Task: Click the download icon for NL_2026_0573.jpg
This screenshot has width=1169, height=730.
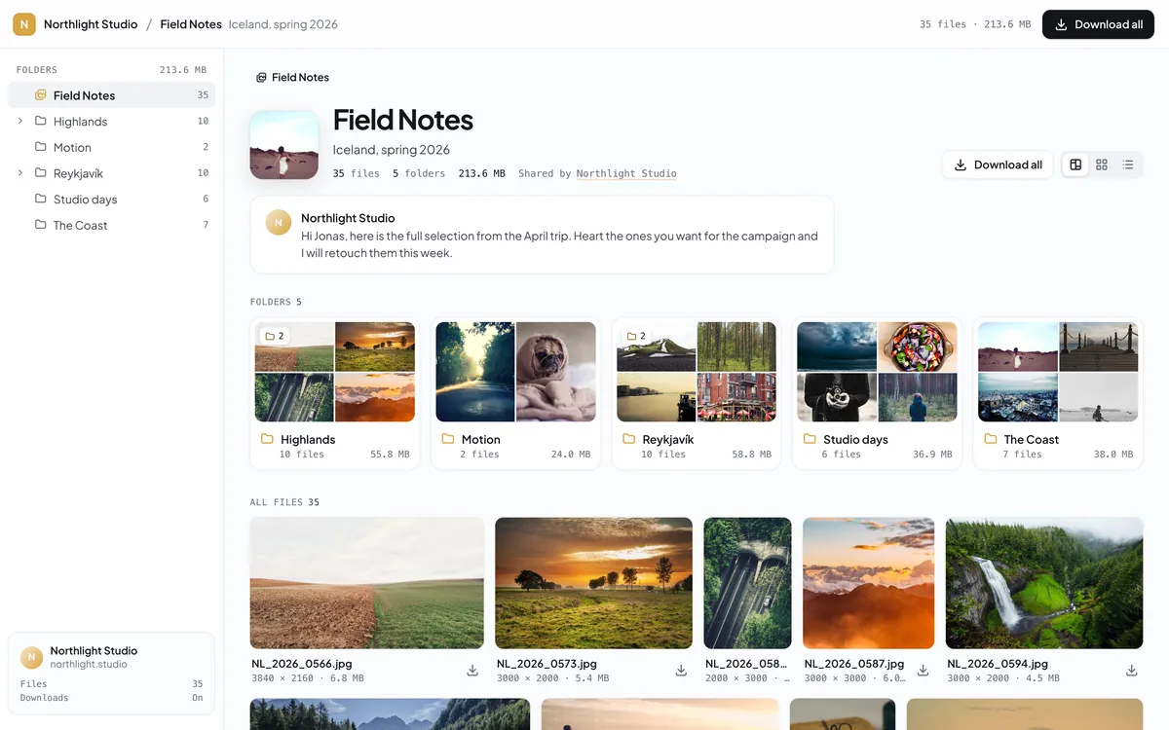Action: point(681,671)
